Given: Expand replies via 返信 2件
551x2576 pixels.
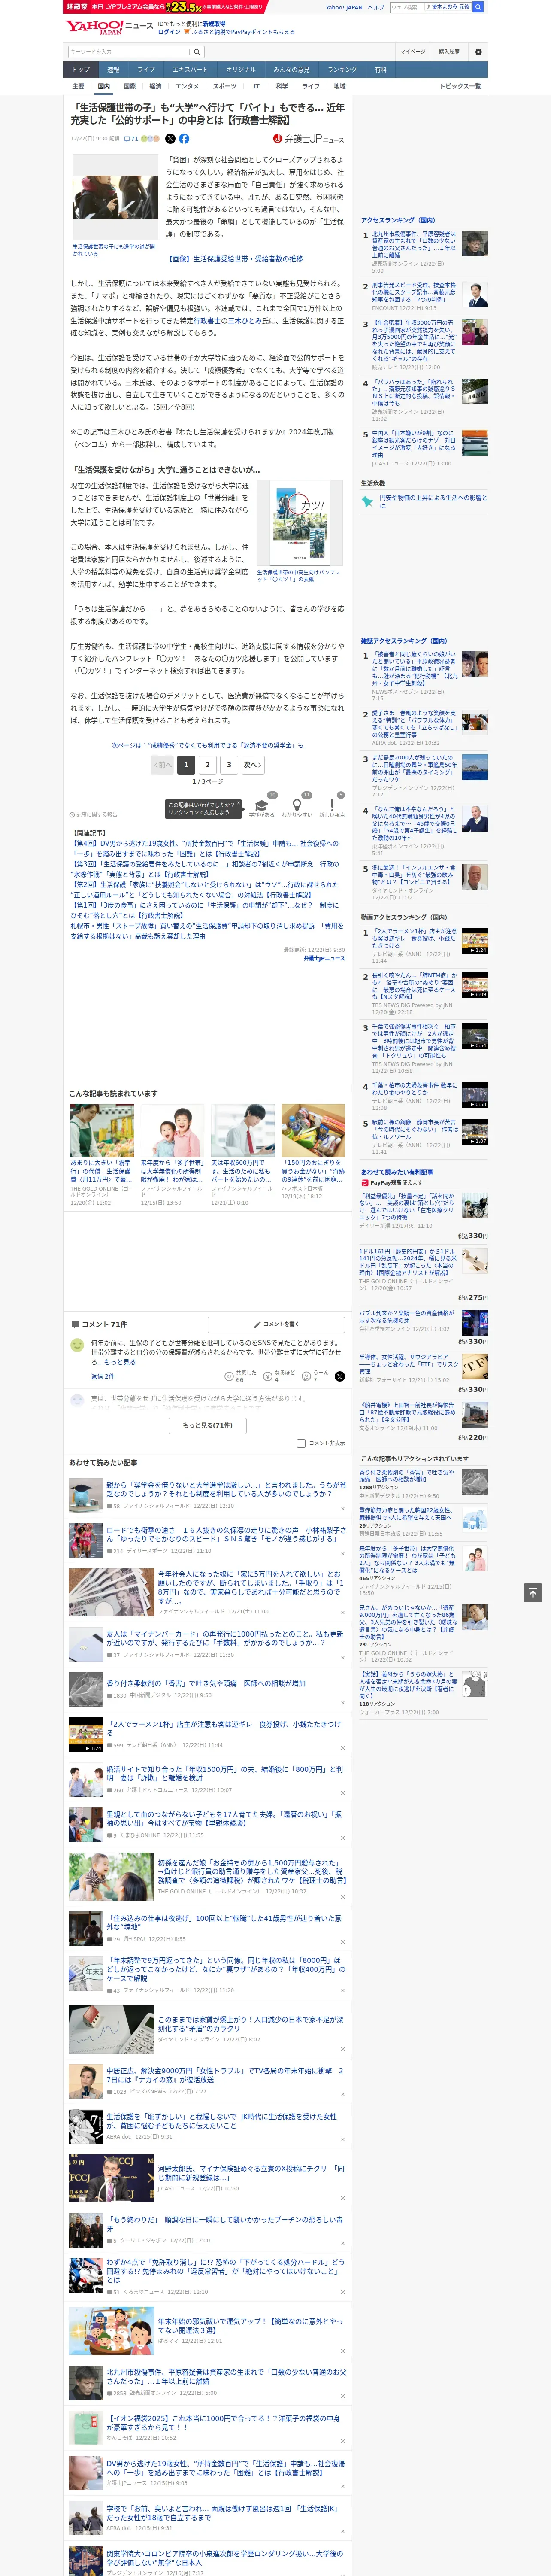Looking at the screenshot, I should (103, 1377).
